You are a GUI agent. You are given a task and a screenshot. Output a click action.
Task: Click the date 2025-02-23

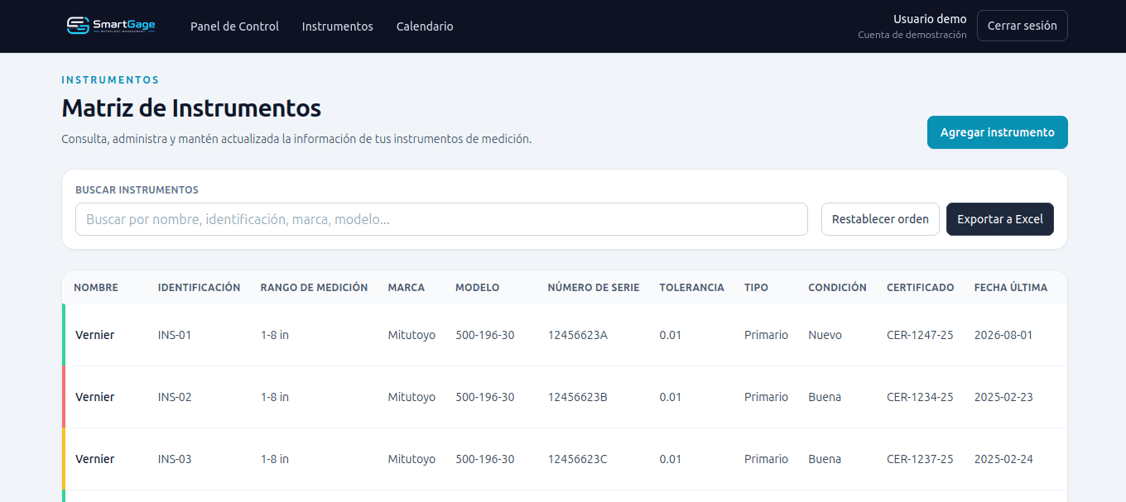[1003, 397]
